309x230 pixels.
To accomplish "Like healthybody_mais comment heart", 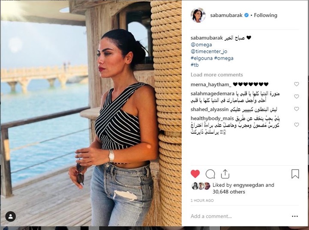I will [297, 125].
